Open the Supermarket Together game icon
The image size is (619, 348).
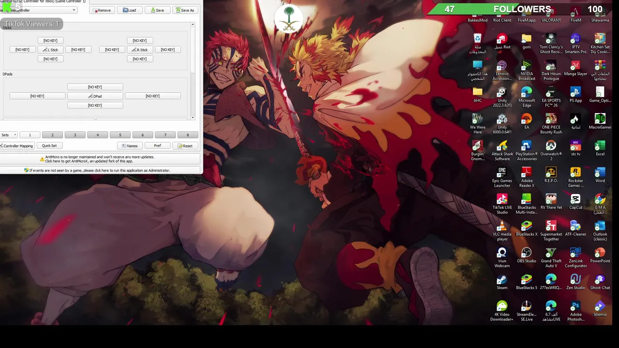click(x=551, y=231)
